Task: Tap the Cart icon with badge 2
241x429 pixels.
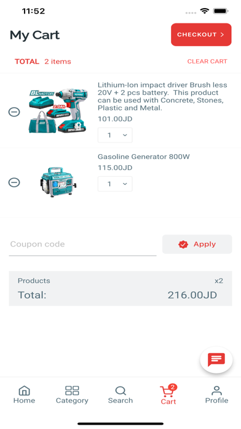Action: 168,391
